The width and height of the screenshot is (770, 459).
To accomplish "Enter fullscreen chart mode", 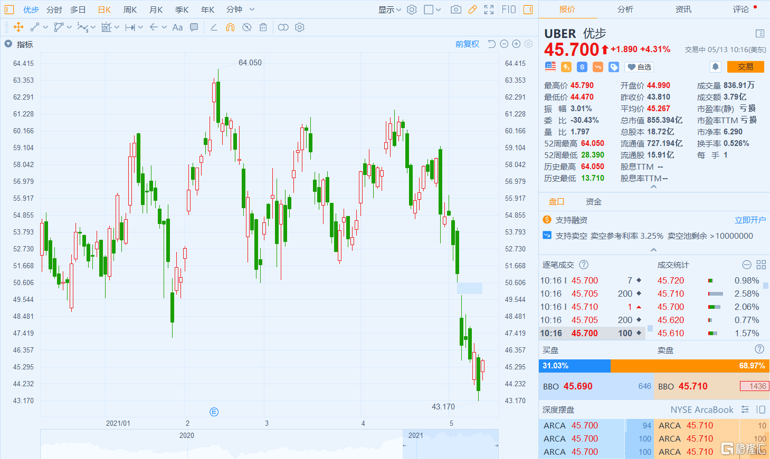I will (489, 9).
